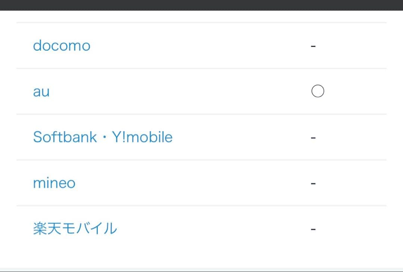403x272 pixels.
Task: Open the docomo carrier link
Action: [62, 46]
